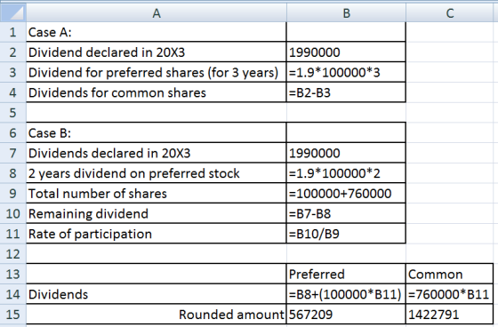
Task: Select row 10 header
Action: coord(13,213)
